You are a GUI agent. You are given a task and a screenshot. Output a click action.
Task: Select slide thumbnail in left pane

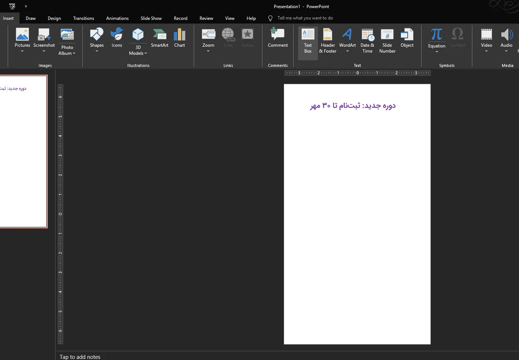coord(24,152)
